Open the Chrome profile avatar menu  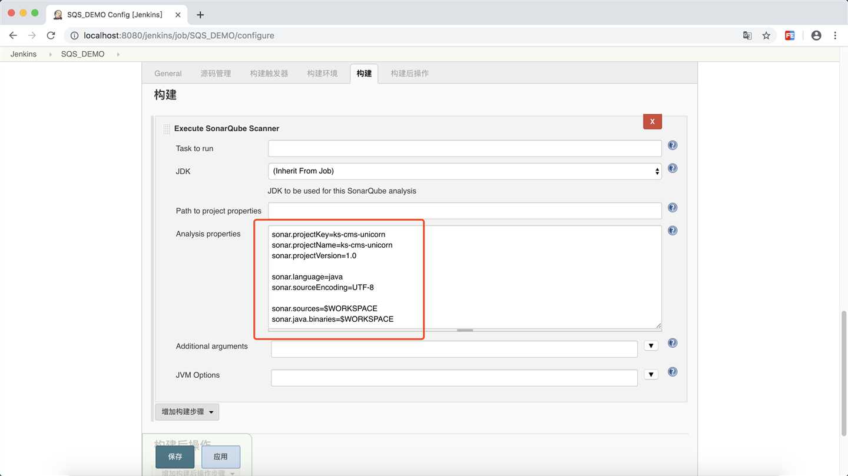click(x=816, y=35)
